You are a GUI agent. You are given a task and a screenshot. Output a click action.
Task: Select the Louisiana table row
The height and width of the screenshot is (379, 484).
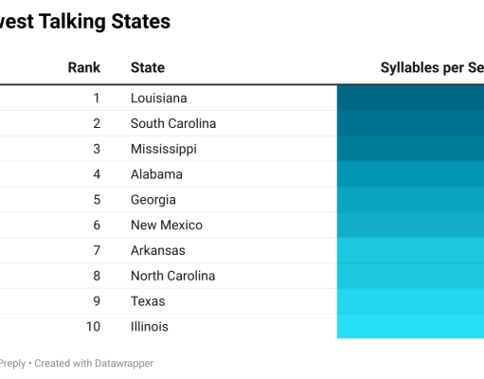coord(242,98)
